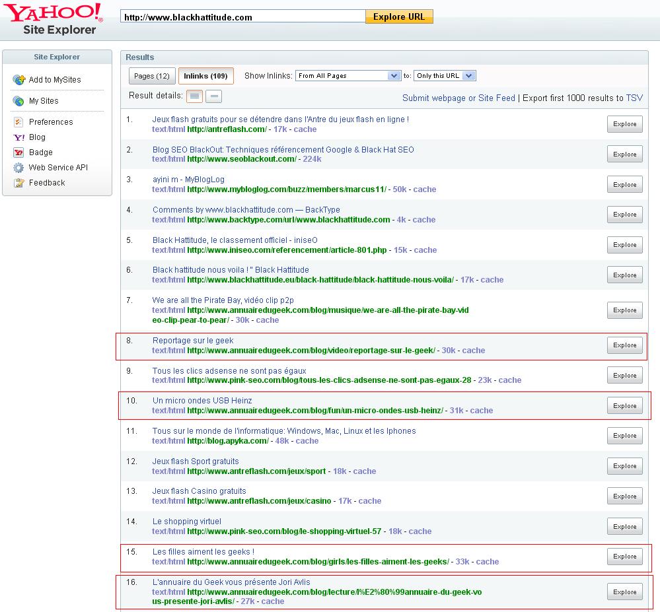Focus the URL input field
Viewport: 660px width, 612px height.
243,17
